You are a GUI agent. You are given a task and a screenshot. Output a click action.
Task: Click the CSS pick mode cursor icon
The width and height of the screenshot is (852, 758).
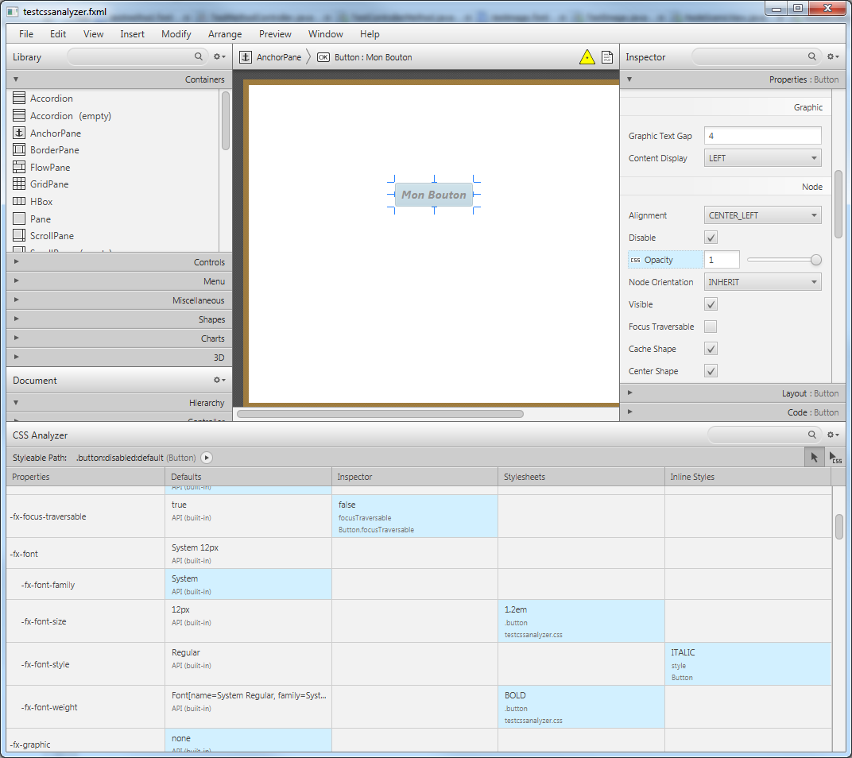pos(835,458)
